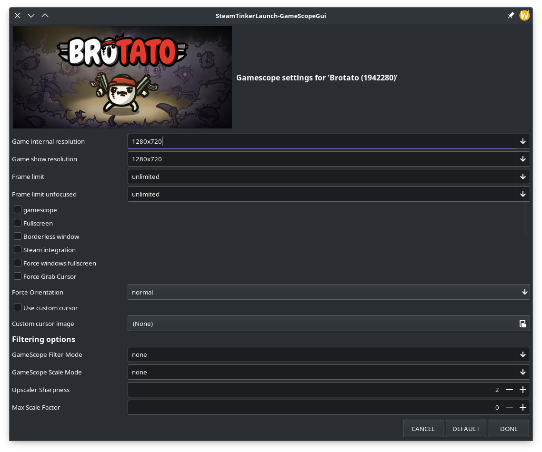This screenshot has width=542, height=452.
Task: Click the yellow W app icon
Action: point(524,16)
